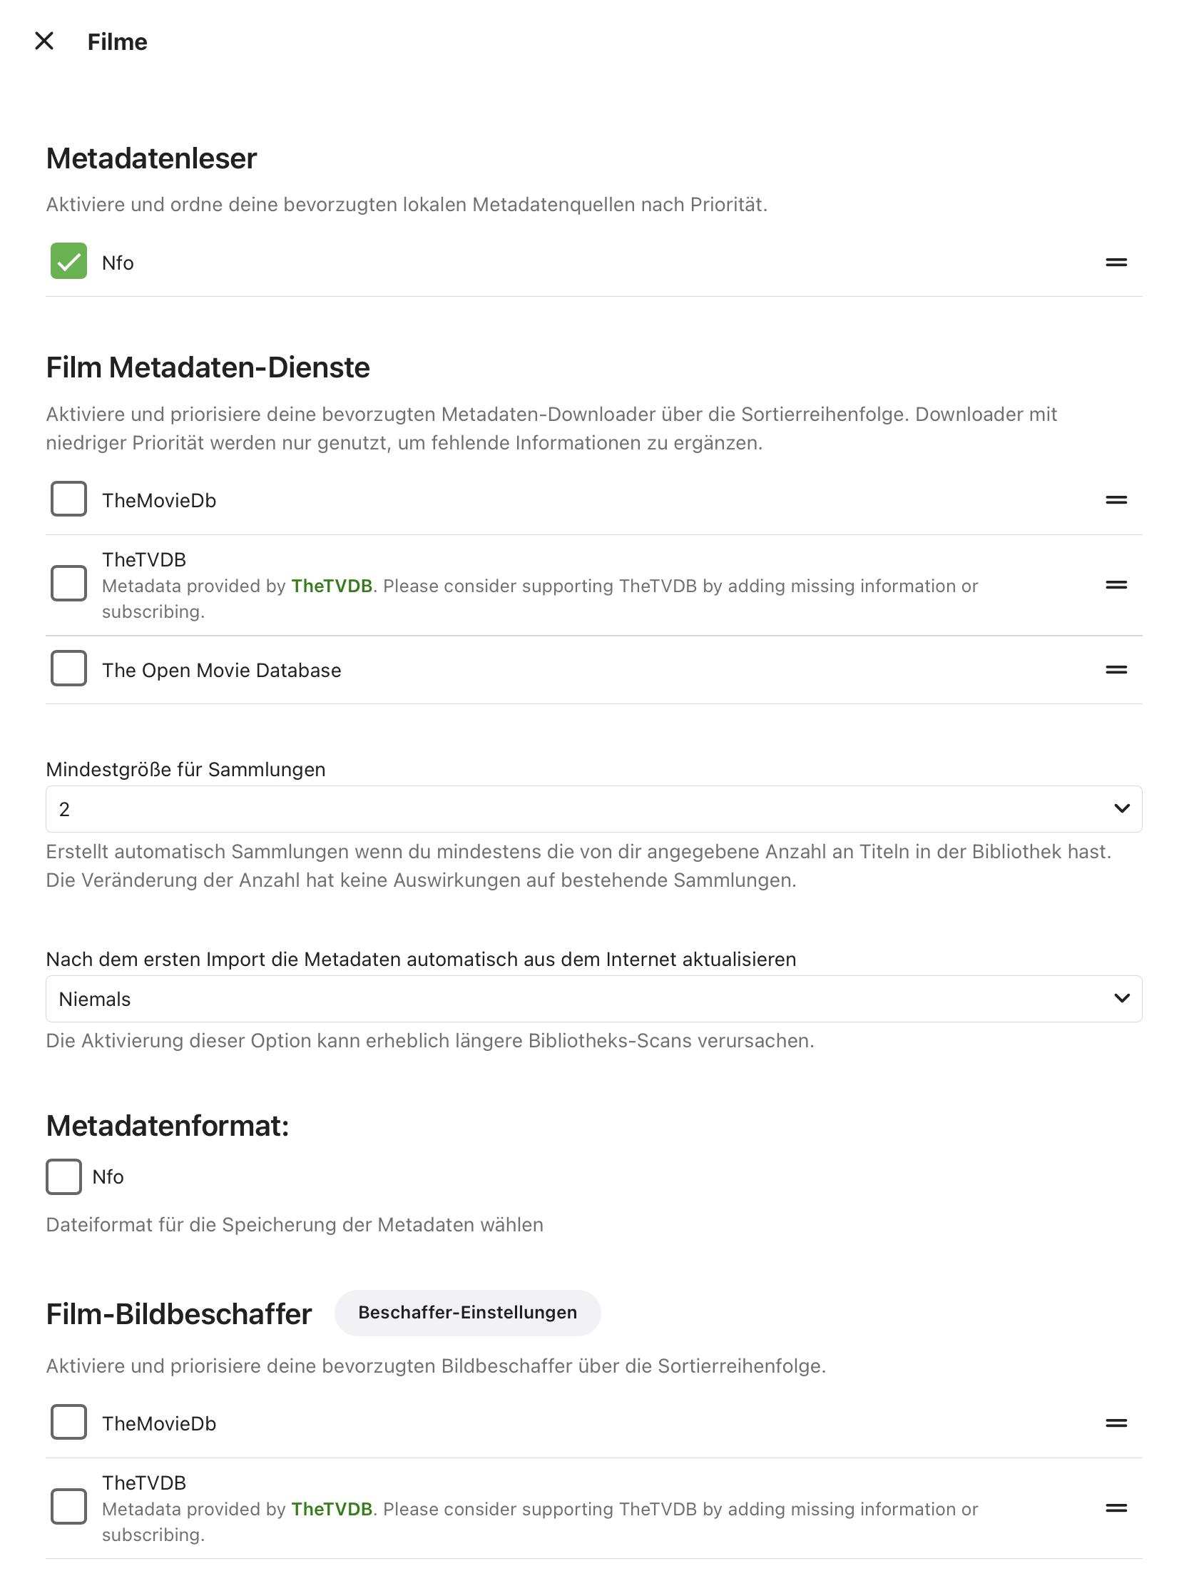
Task: Enable TheMovieDb as film metadata service
Action: point(68,499)
